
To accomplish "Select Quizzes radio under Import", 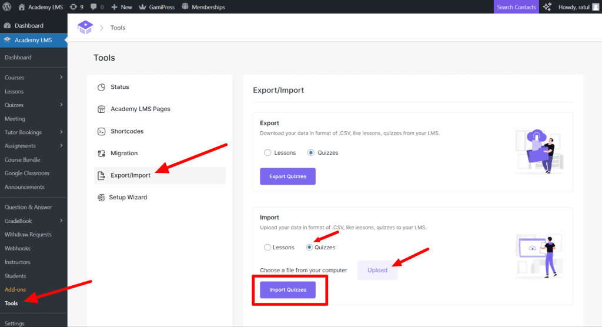I will coord(309,247).
